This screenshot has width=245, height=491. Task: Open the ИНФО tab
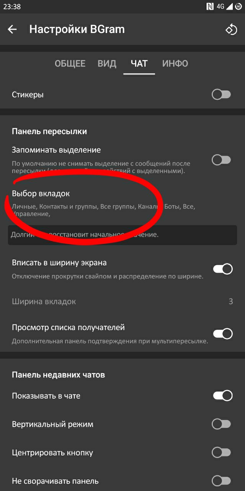tap(175, 64)
